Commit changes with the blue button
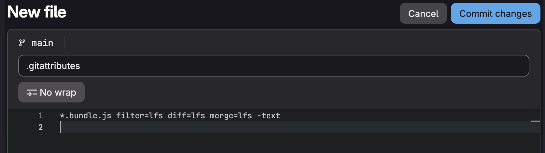This screenshot has width=545, height=153. pyautogui.click(x=495, y=14)
